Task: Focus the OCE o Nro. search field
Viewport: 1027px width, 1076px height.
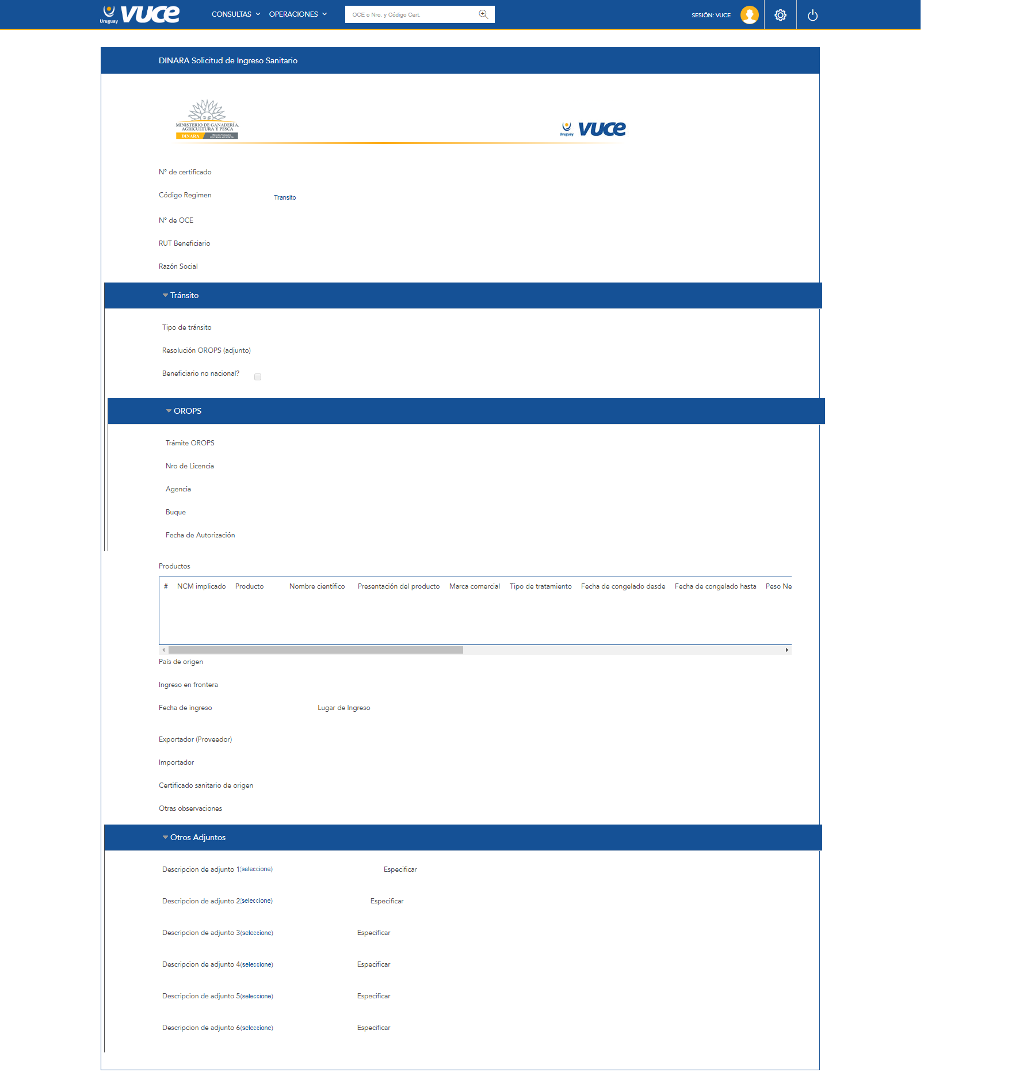Action: coord(411,14)
